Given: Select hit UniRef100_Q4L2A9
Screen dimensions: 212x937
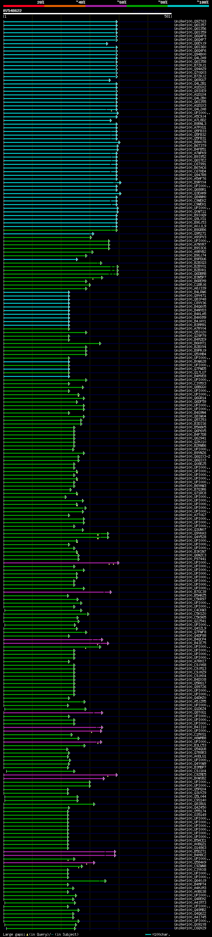Looking at the screenshot, I should [190, 58].
